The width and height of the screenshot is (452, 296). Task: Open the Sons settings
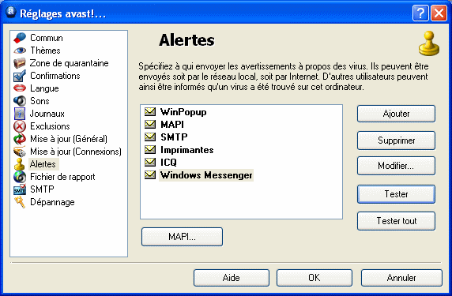[40, 101]
